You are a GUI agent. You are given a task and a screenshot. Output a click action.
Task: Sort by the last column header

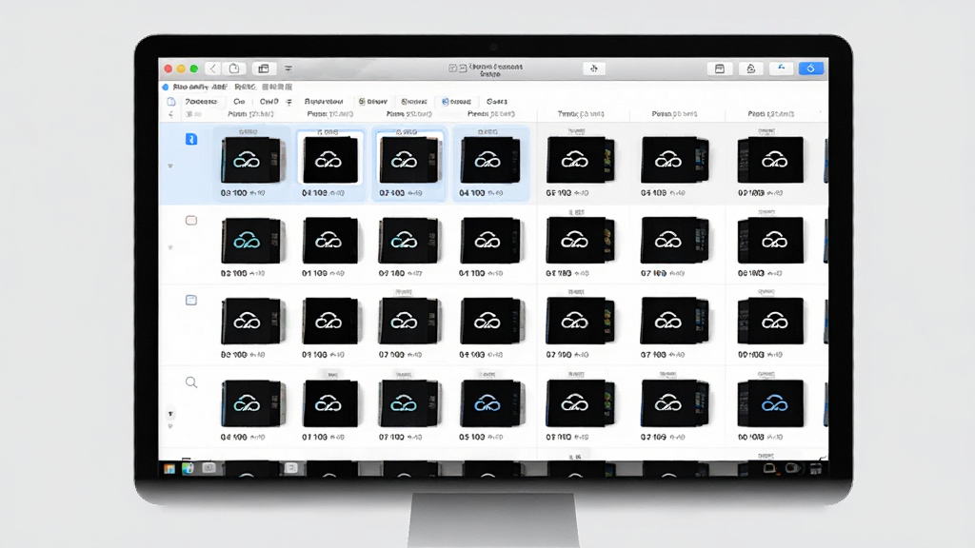[x=771, y=114]
